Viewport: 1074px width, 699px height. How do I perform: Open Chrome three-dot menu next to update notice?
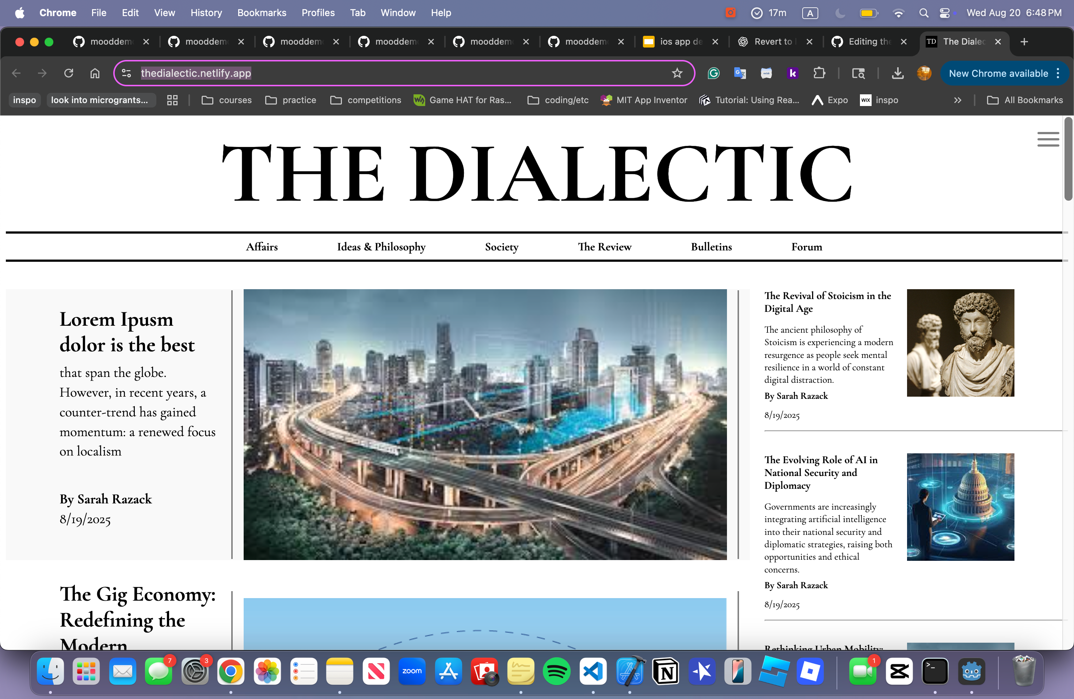[x=1058, y=73]
